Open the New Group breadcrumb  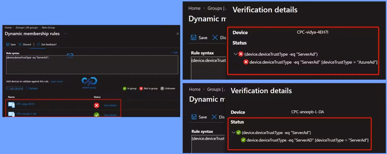coord(48,28)
